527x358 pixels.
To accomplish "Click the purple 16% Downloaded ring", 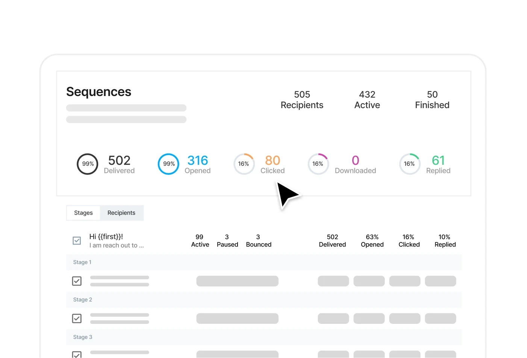I will 318,164.
